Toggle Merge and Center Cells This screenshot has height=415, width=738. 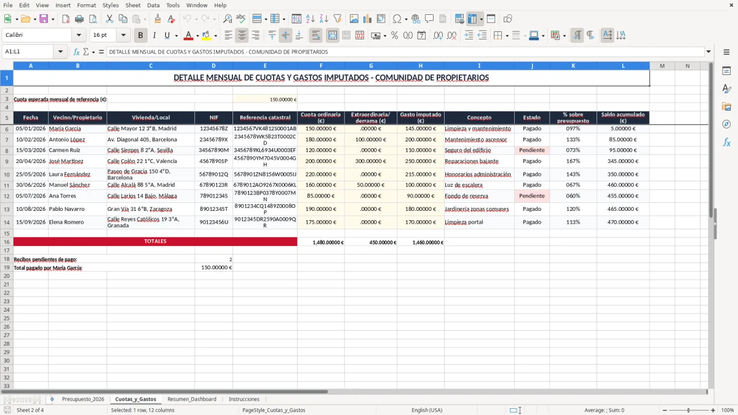click(x=333, y=36)
